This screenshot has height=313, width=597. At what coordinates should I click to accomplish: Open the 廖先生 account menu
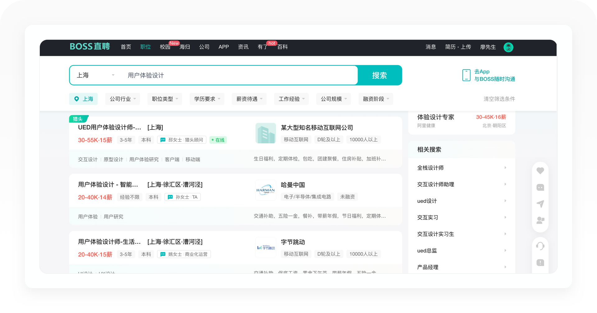coord(488,47)
